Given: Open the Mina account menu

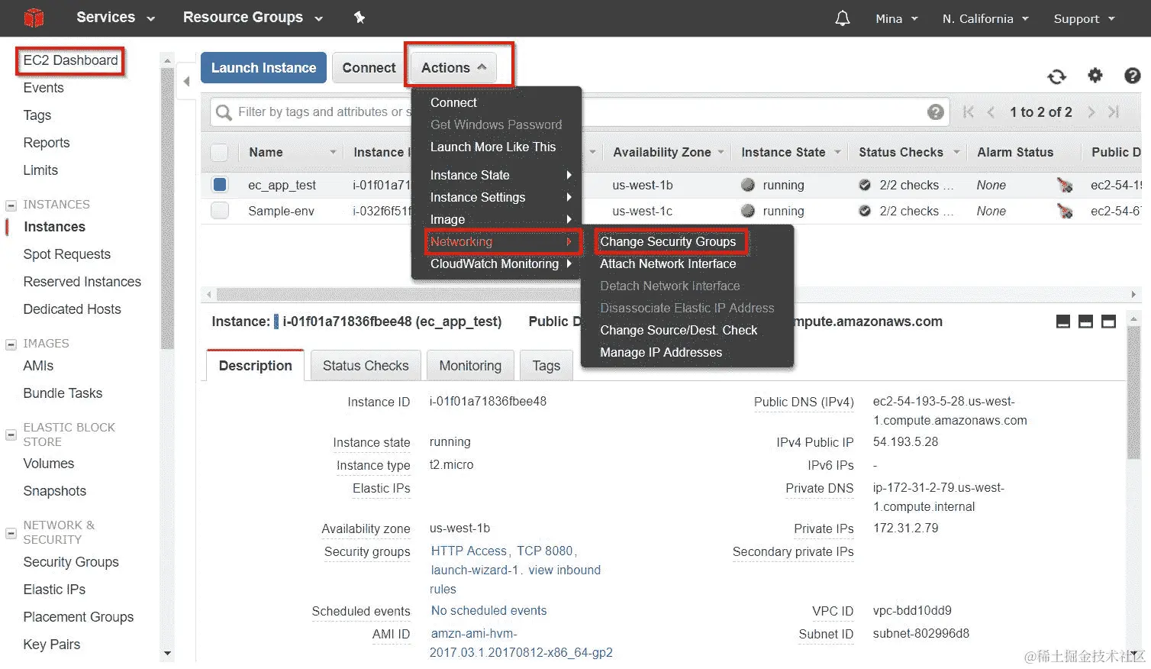Looking at the screenshot, I should (897, 18).
